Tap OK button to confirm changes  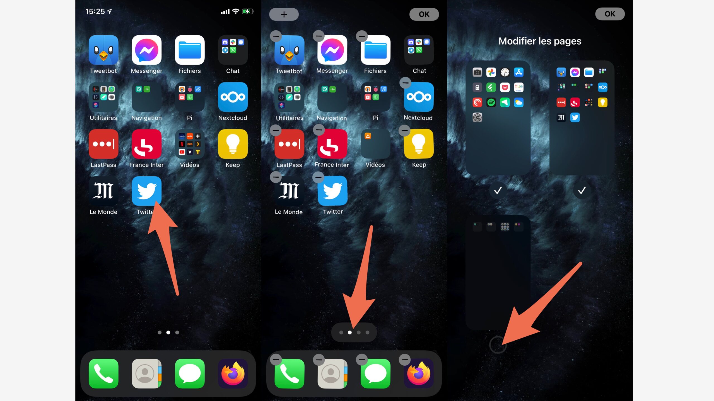pyautogui.click(x=609, y=14)
